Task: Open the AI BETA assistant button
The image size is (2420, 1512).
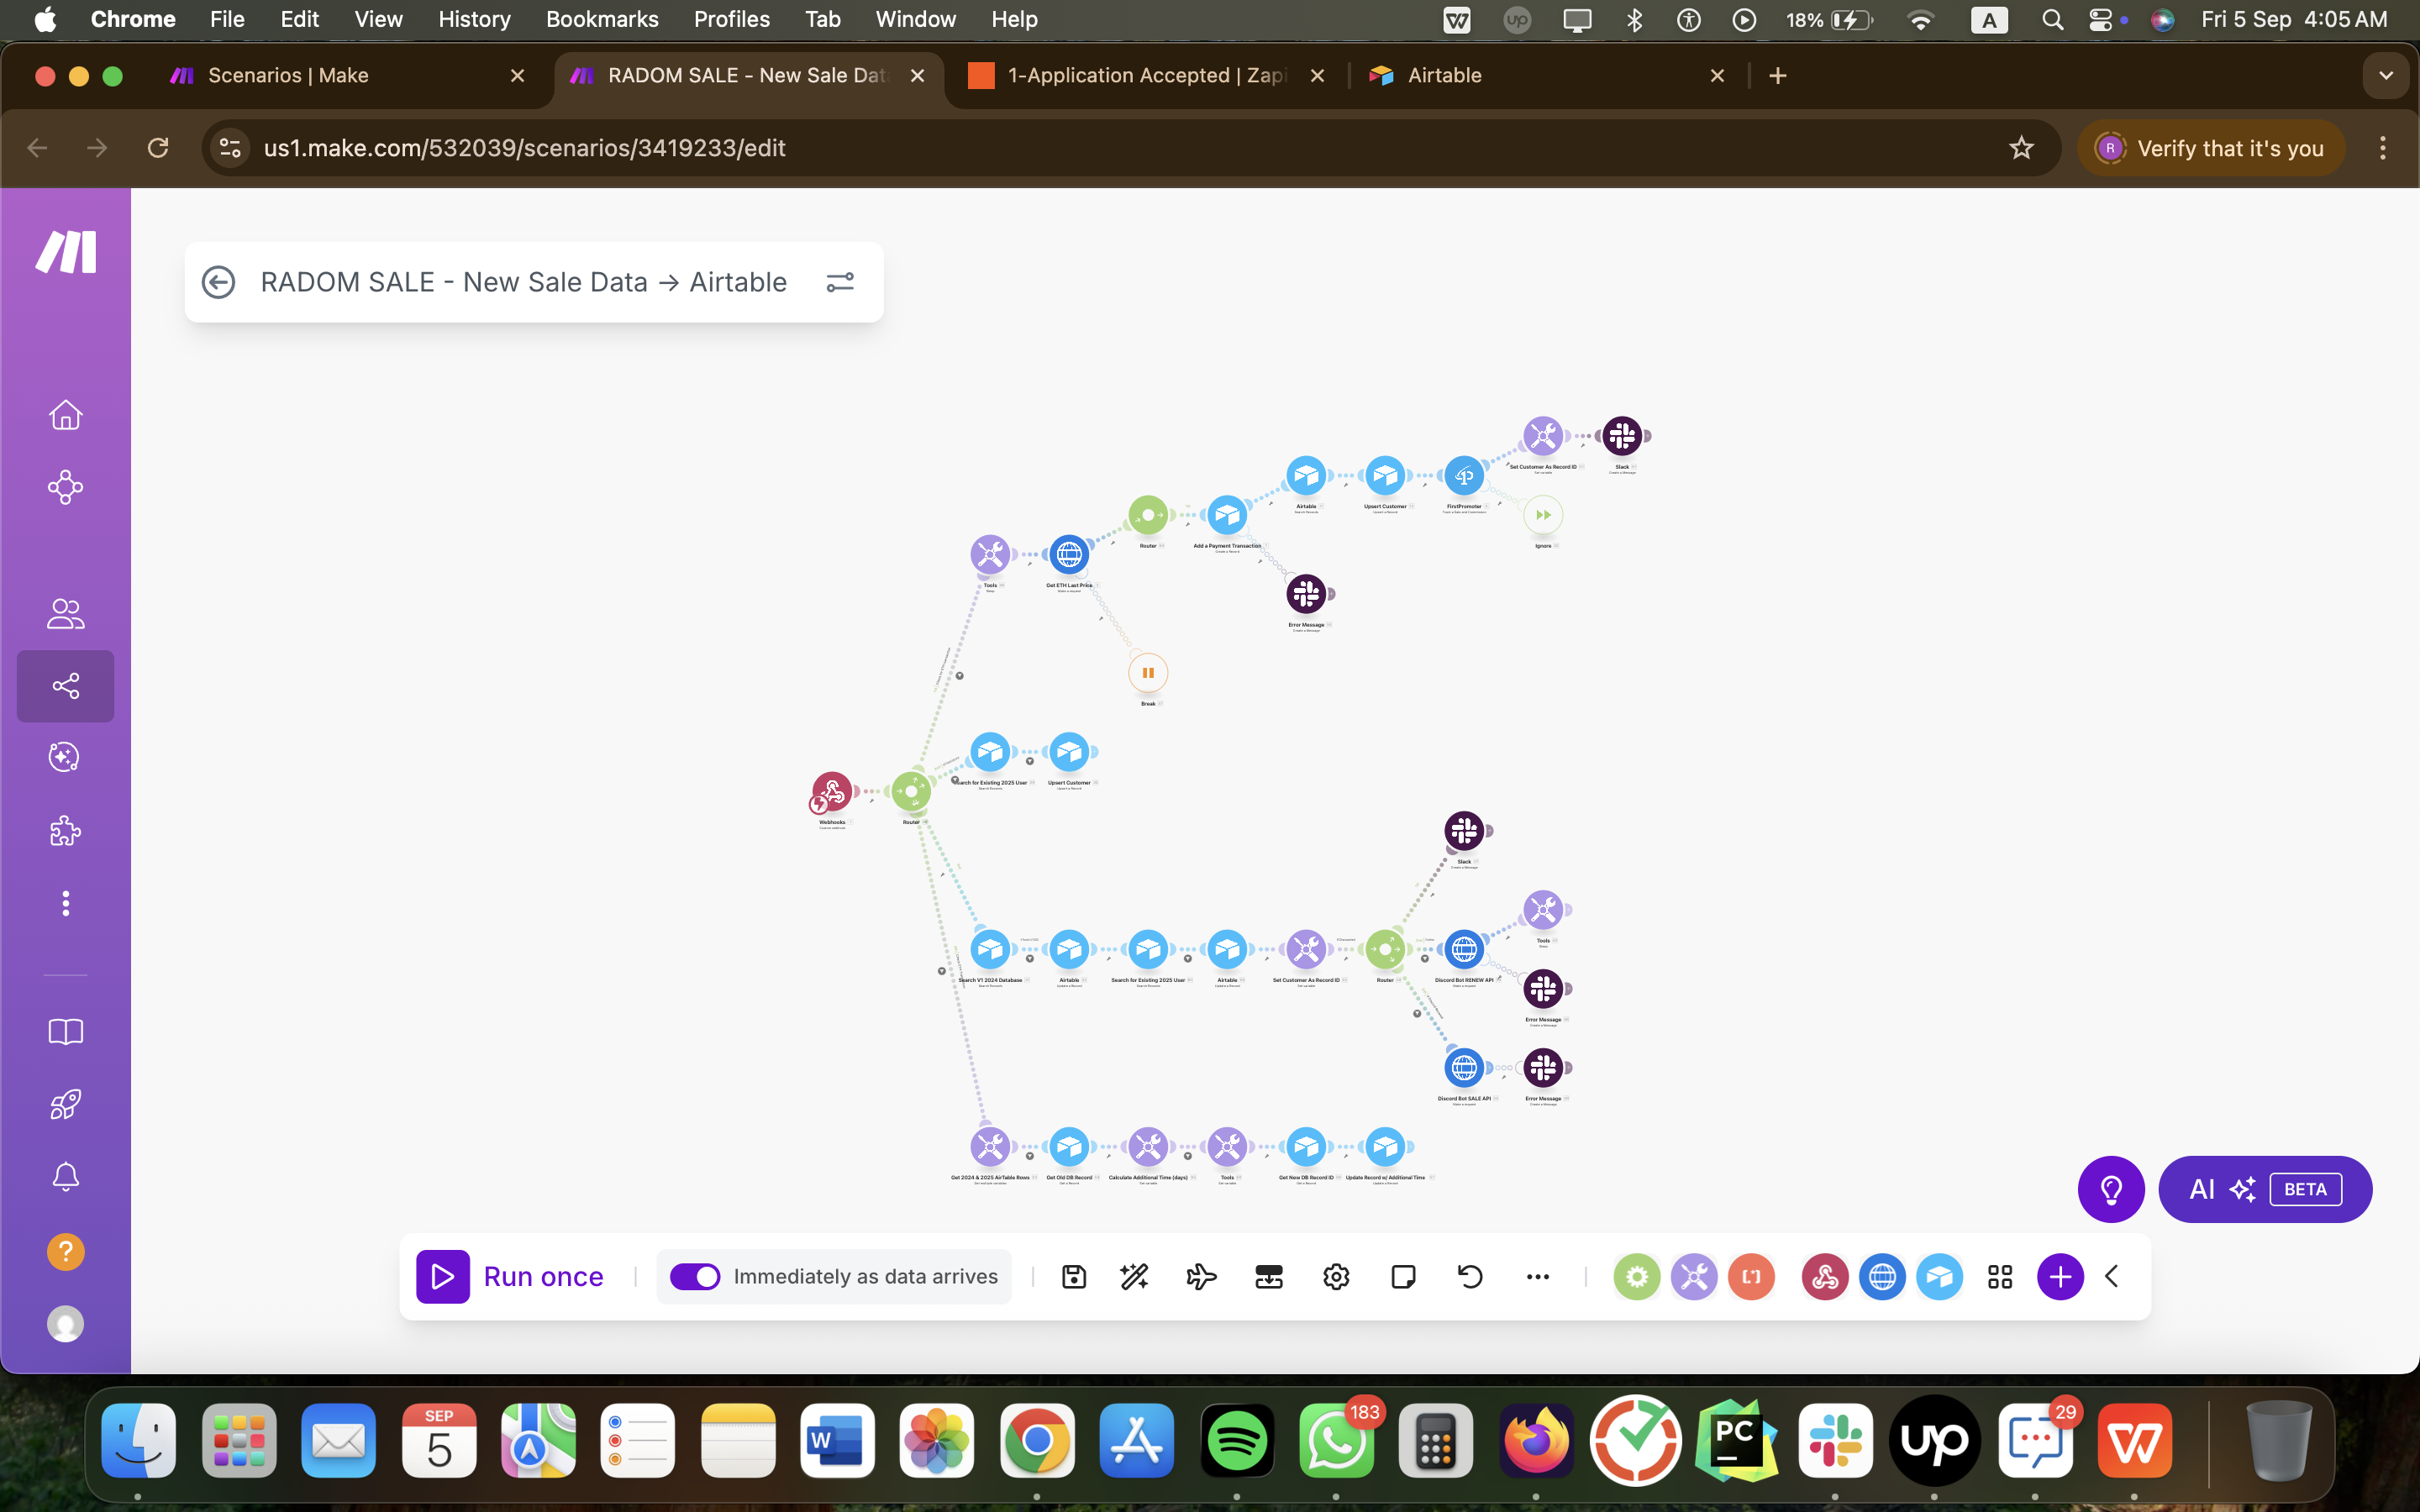Action: pyautogui.click(x=2265, y=1189)
